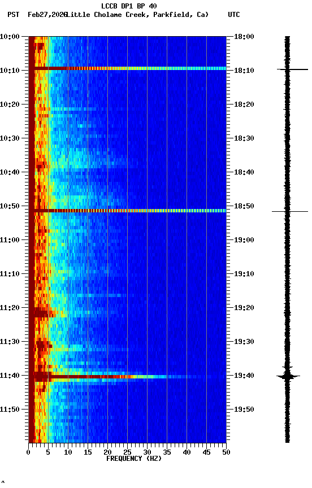Click the 19:40 UTC time label
The width and height of the screenshot is (312, 488).
click(x=244, y=376)
